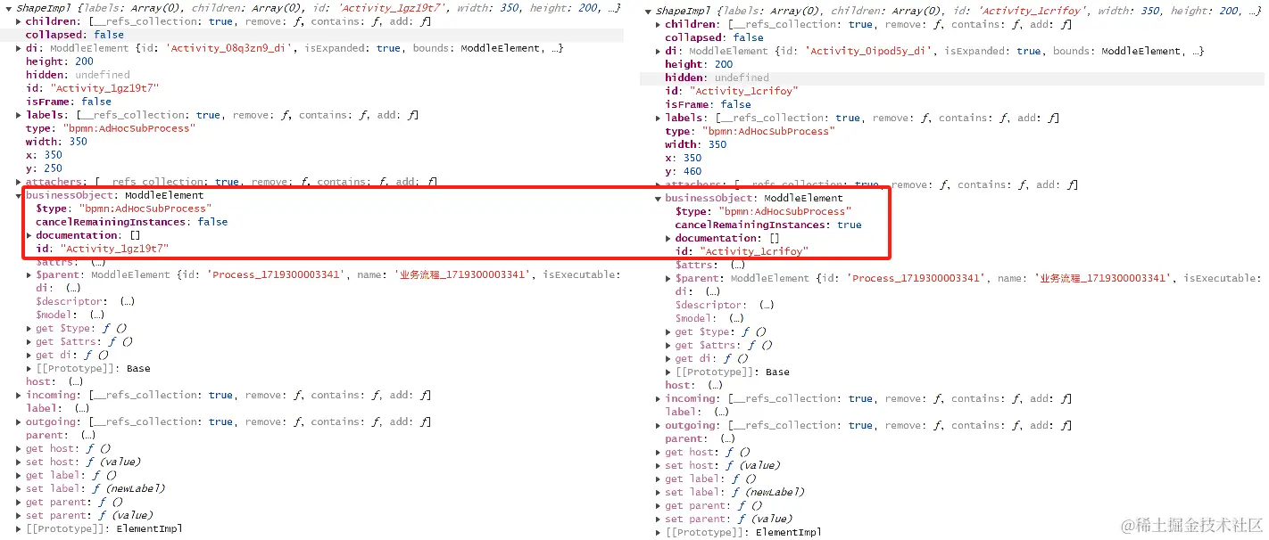
Task: Collapse businessObject containing id Activity_1crifoy
Action: (659, 199)
